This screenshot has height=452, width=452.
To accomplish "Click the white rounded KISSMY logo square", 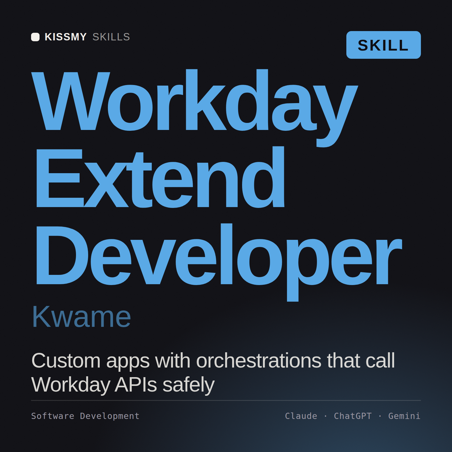I will [x=35, y=37].
